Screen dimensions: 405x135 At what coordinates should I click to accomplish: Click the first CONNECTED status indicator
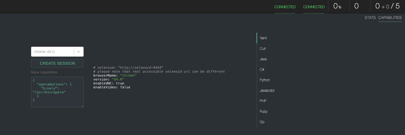coord(285,7)
